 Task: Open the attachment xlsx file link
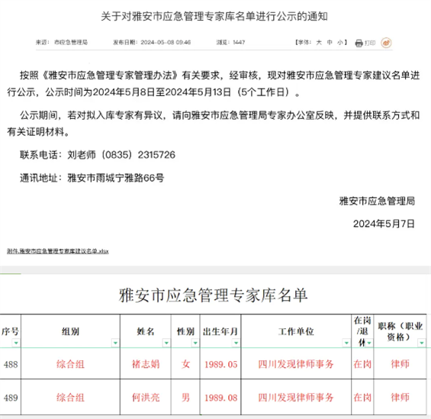[58, 251]
